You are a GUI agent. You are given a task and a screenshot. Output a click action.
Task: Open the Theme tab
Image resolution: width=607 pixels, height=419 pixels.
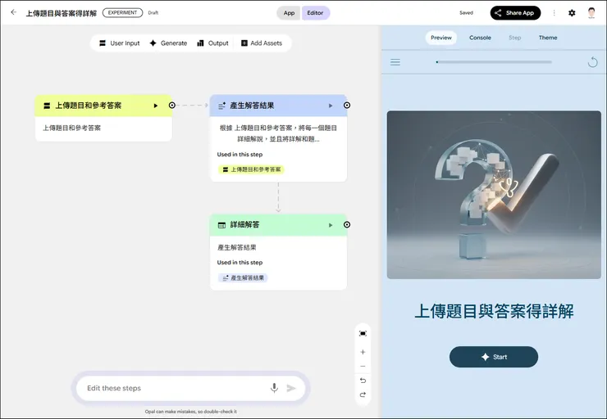[x=548, y=38]
